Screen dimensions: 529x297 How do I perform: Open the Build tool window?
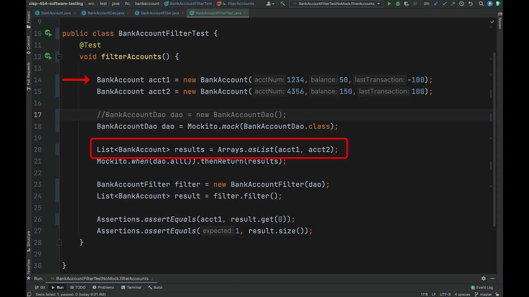click(155, 288)
